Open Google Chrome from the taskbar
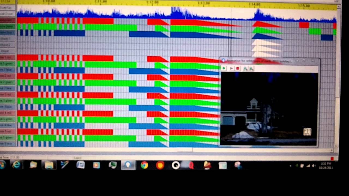This screenshot has height=196, width=349. (x=144, y=165)
